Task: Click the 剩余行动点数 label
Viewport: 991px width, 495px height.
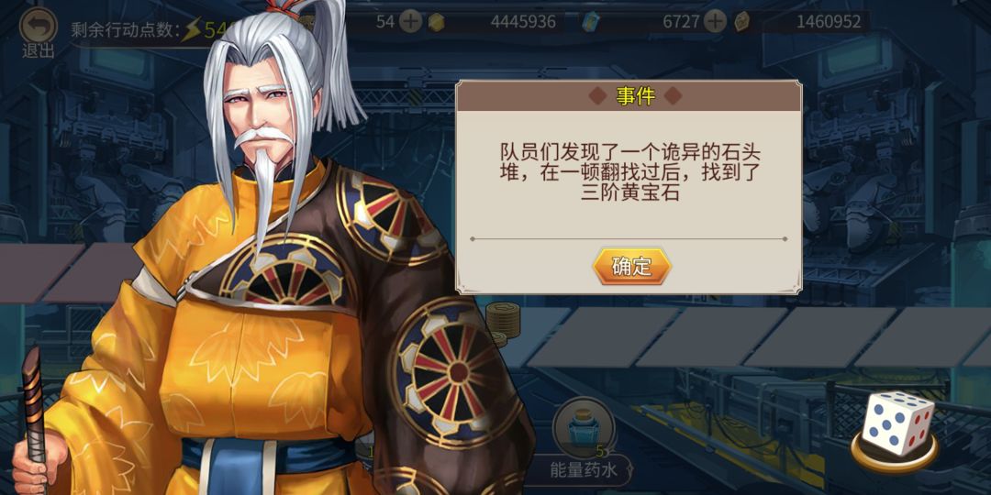Action: tap(124, 30)
